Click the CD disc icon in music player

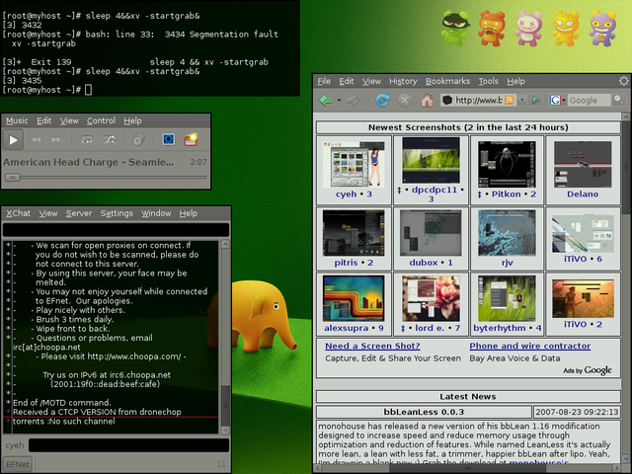click(x=138, y=140)
